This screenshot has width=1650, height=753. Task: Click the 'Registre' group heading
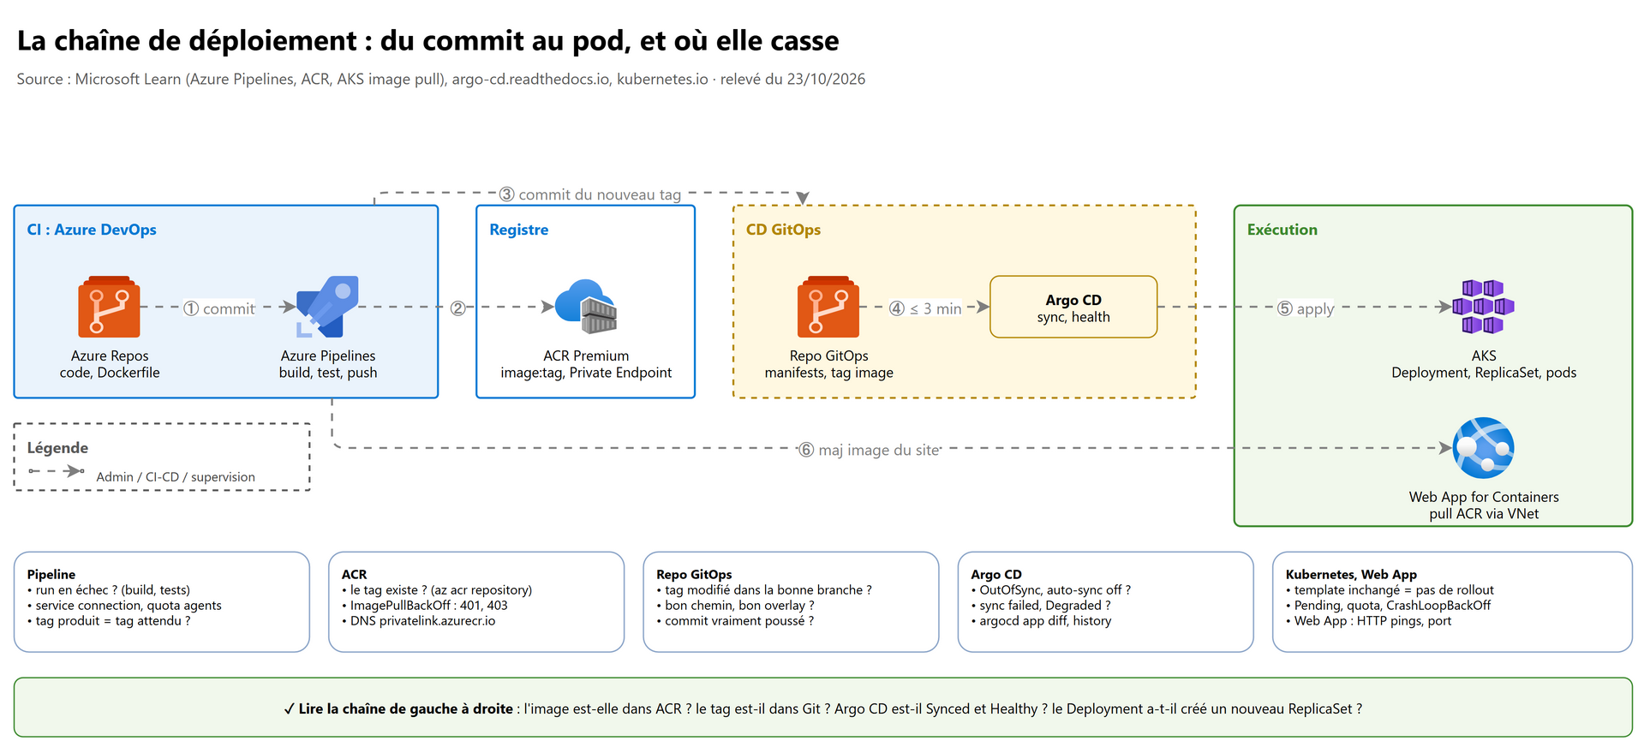519,230
